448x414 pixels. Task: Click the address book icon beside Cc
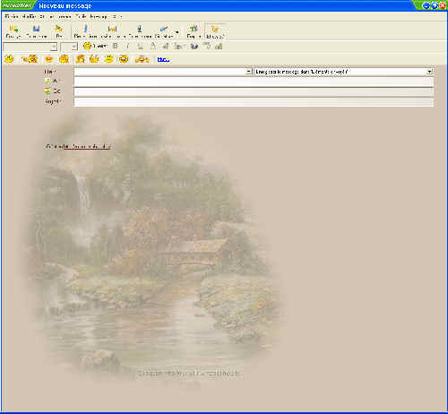(x=47, y=91)
